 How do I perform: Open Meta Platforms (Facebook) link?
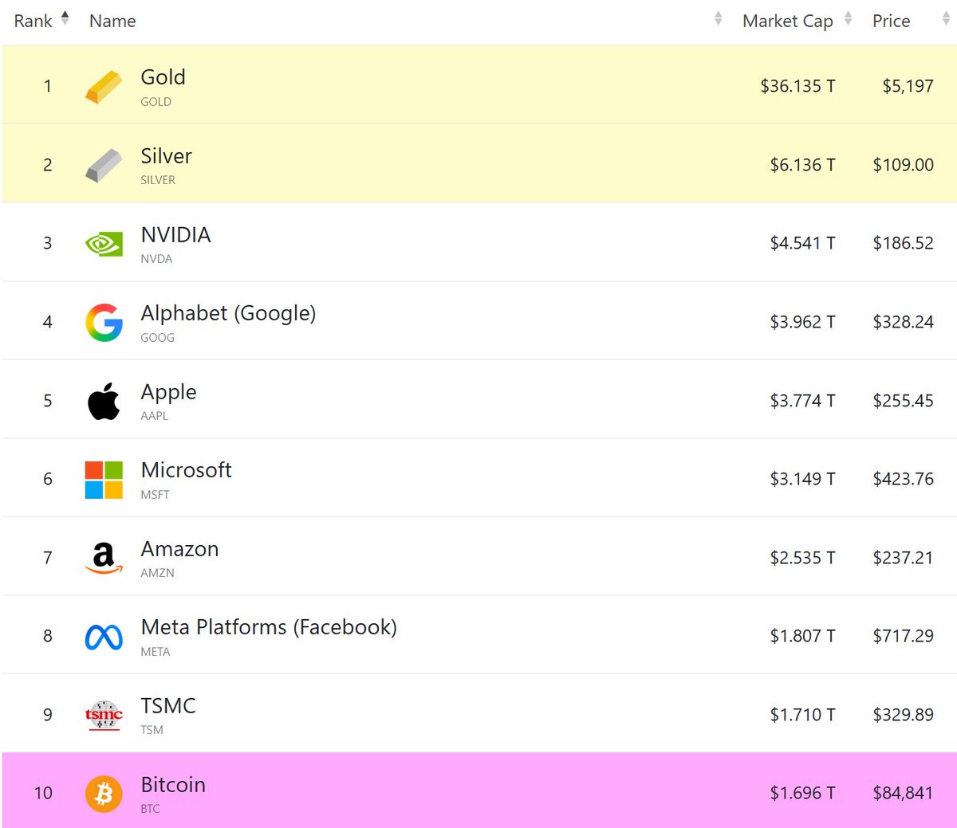click(269, 627)
